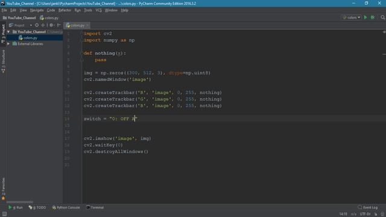
Task: Click the createTrackbar 'R' line
Action: (153, 92)
